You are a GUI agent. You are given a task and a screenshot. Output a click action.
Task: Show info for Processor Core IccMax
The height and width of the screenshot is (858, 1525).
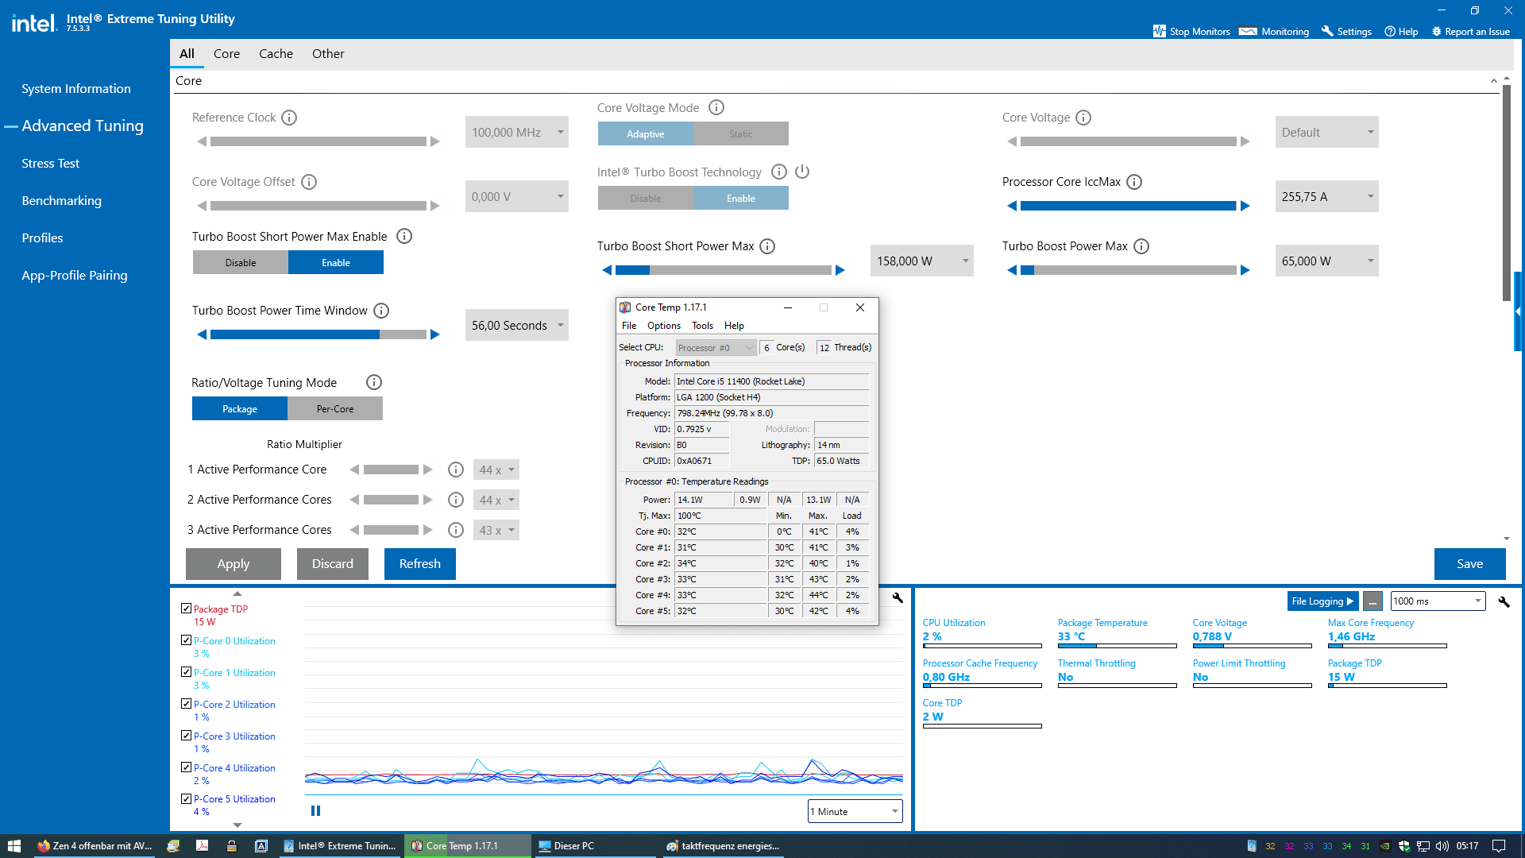[x=1134, y=182]
